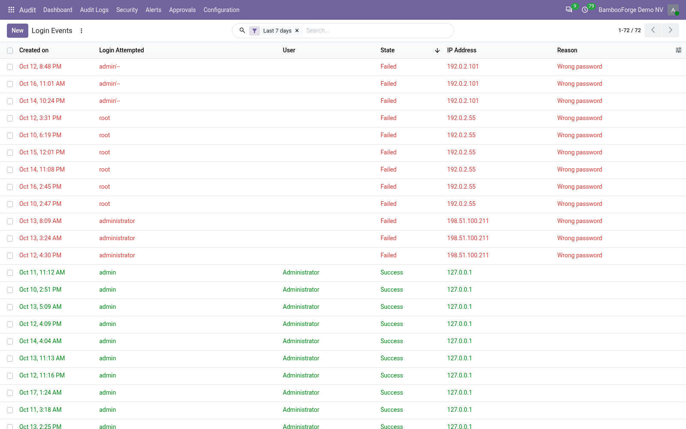
Task: Open the Security menu
Action: 127,10
